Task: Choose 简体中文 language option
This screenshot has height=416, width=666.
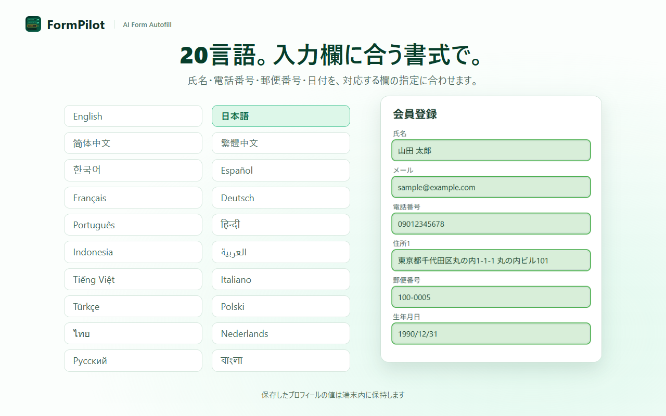Action: coord(133,143)
